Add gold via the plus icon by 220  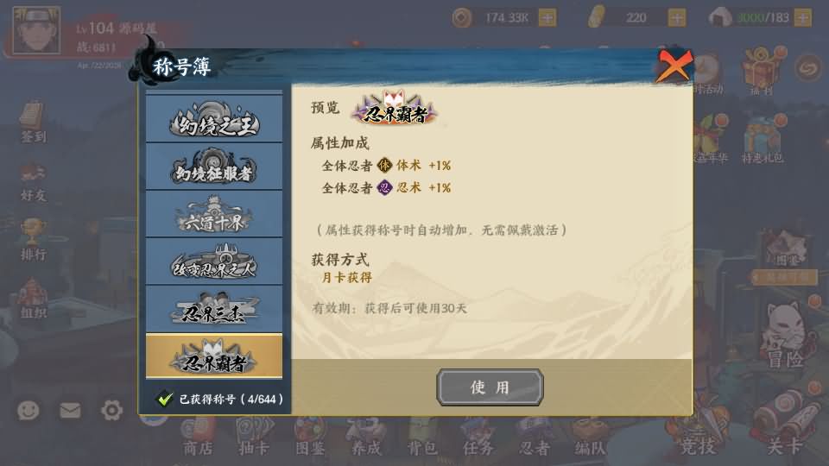click(x=677, y=18)
